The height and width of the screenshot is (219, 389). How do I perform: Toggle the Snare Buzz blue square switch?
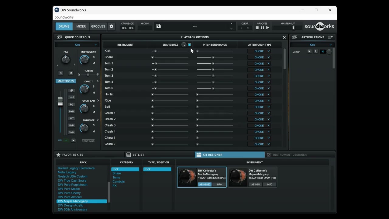(189, 45)
